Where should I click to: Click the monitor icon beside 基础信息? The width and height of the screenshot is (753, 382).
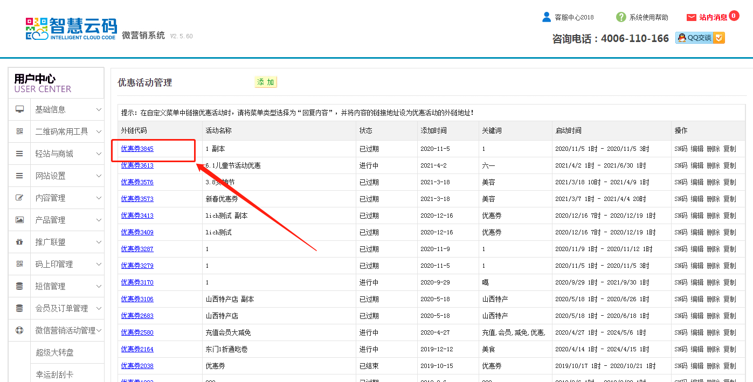pos(20,109)
